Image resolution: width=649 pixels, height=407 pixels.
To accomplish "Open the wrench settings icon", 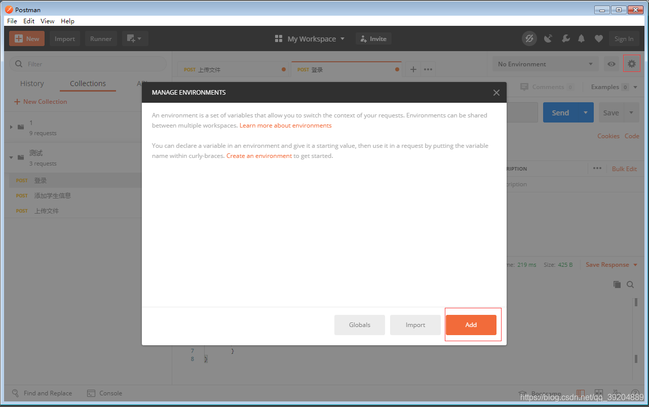I will (565, 38).
